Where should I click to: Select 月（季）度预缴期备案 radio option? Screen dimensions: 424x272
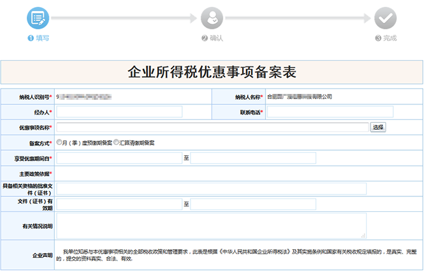(x=59, y=142)
